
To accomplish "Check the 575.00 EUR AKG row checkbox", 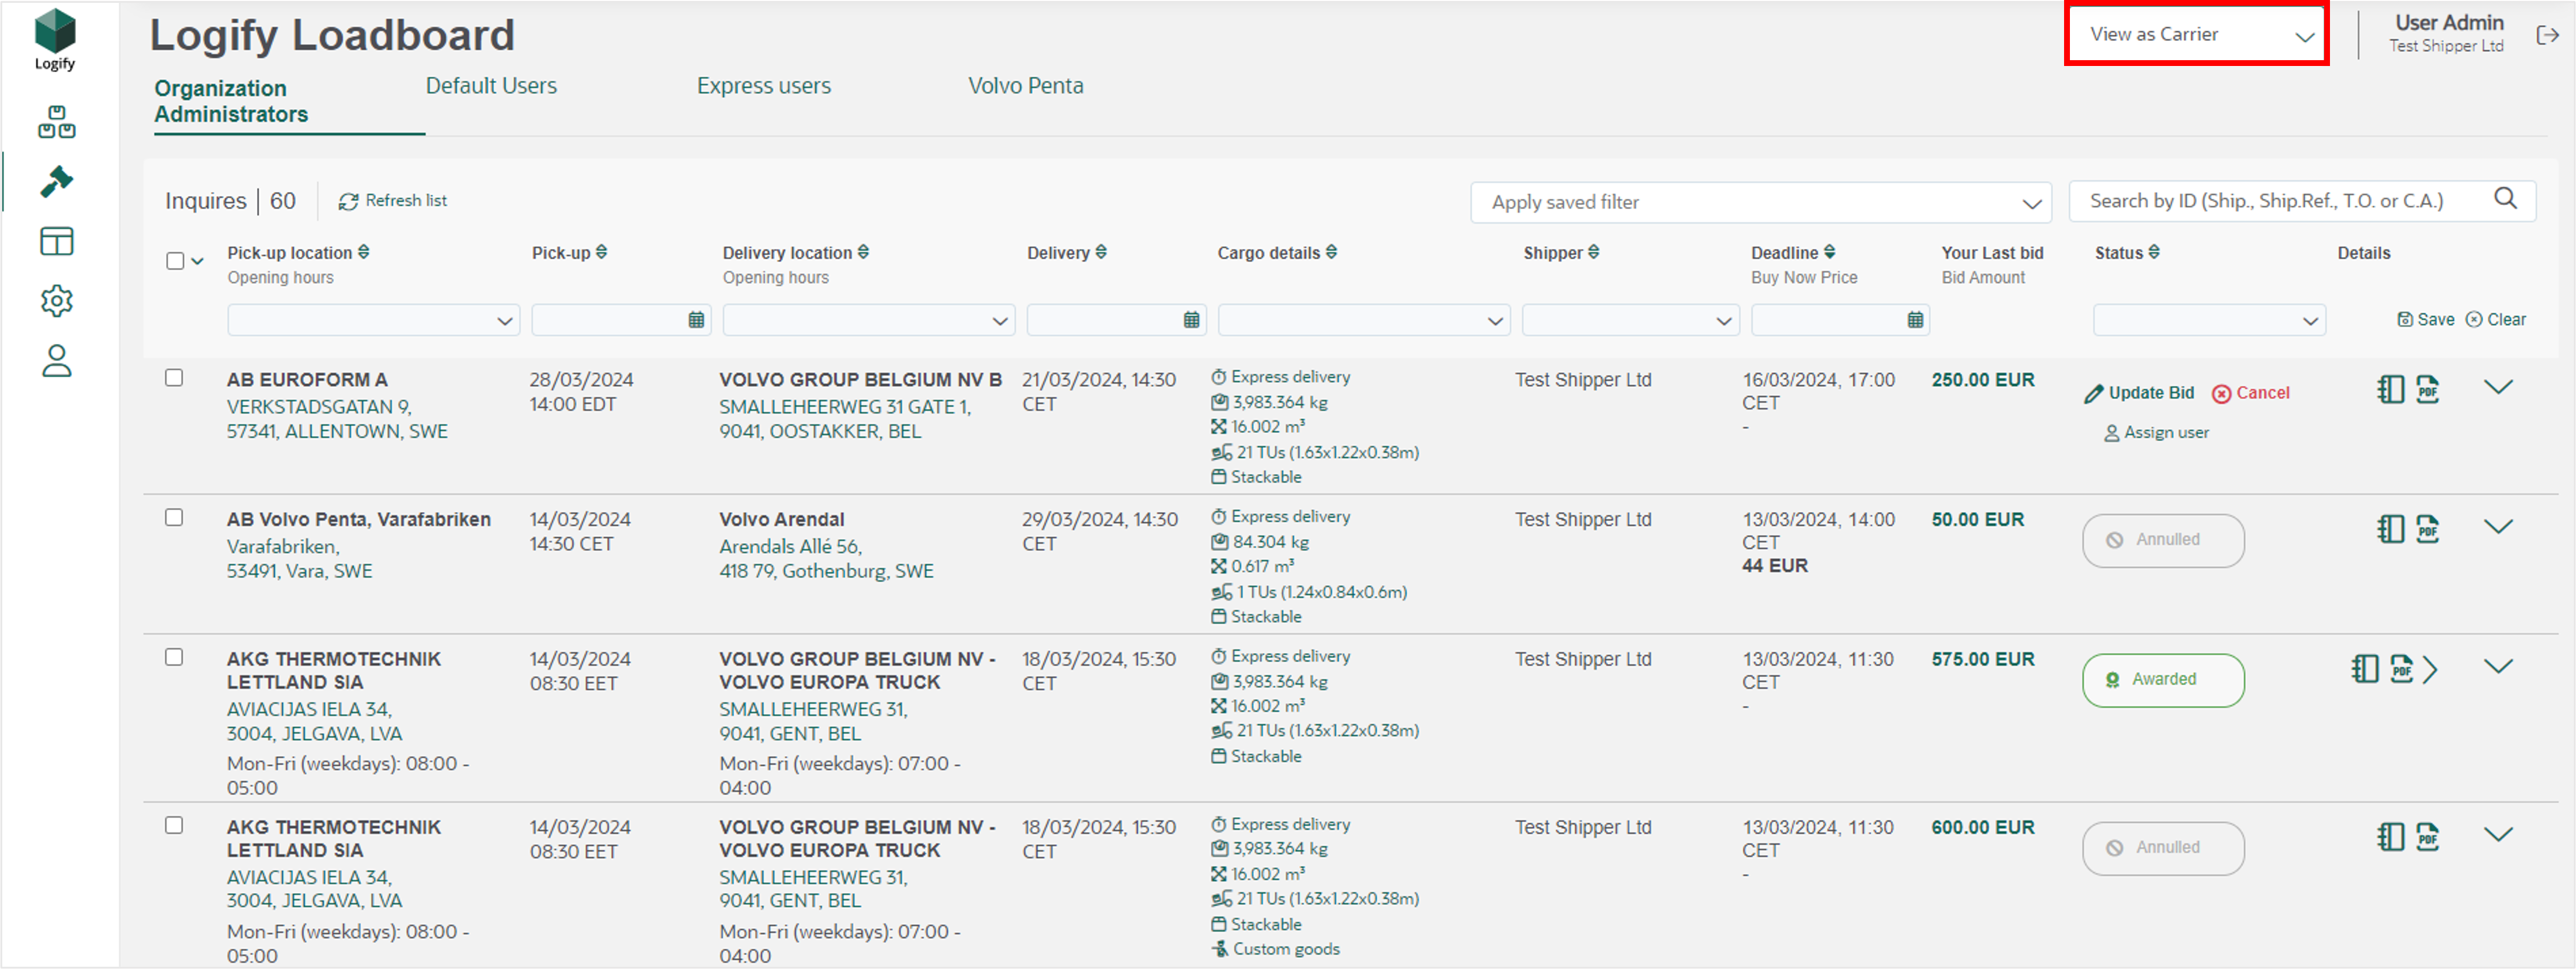I will (174, 657).
